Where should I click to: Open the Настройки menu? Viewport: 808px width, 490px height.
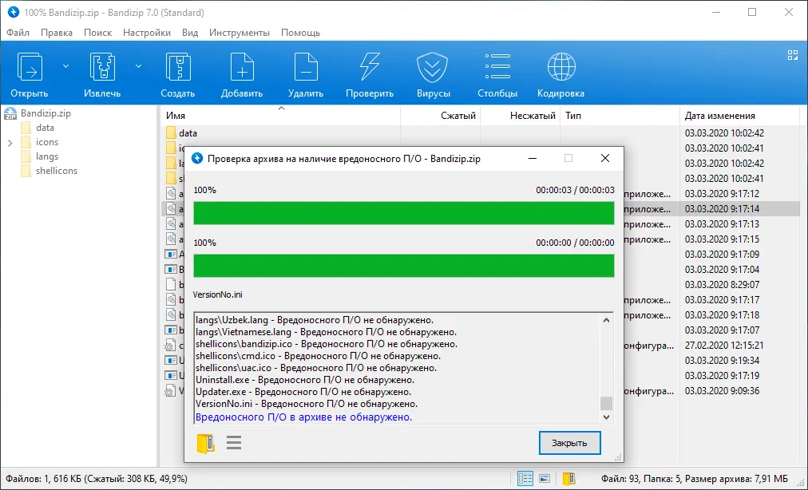click(147, 33)
